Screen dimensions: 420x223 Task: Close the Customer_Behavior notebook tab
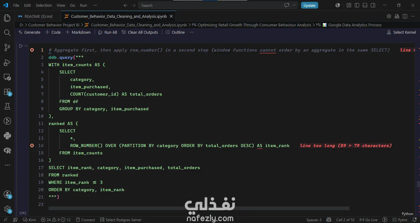click(x=171, y=16)
